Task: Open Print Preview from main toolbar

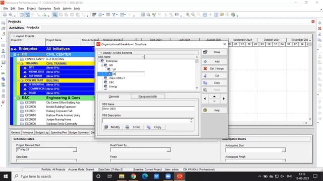Action: (x=11, y=15)
